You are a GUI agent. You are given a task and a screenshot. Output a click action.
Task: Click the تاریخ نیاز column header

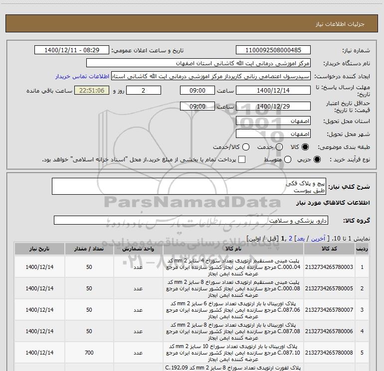pyautogui.click(x=39, y=248)
